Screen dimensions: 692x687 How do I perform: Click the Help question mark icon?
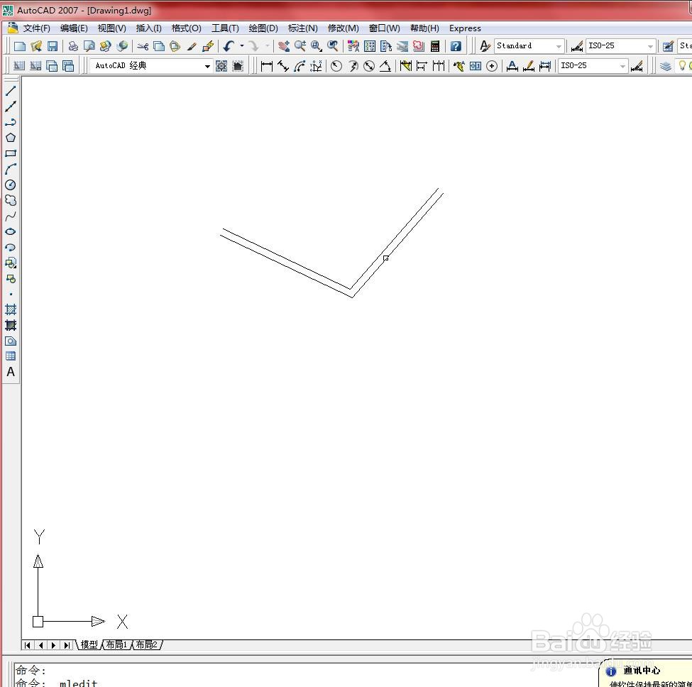456,46
